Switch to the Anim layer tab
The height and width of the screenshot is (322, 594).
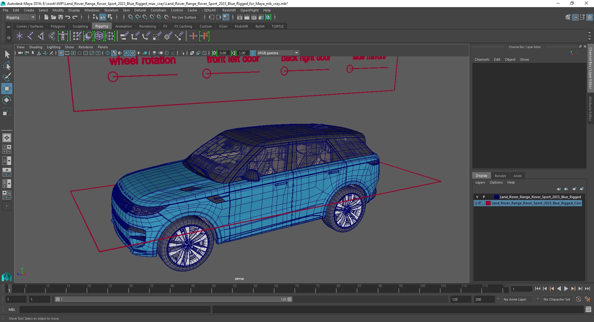[x=517, y=176]
